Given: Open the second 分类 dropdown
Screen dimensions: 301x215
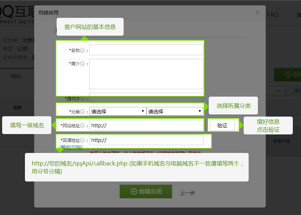Looking at the screenshot, I should 175,112.
